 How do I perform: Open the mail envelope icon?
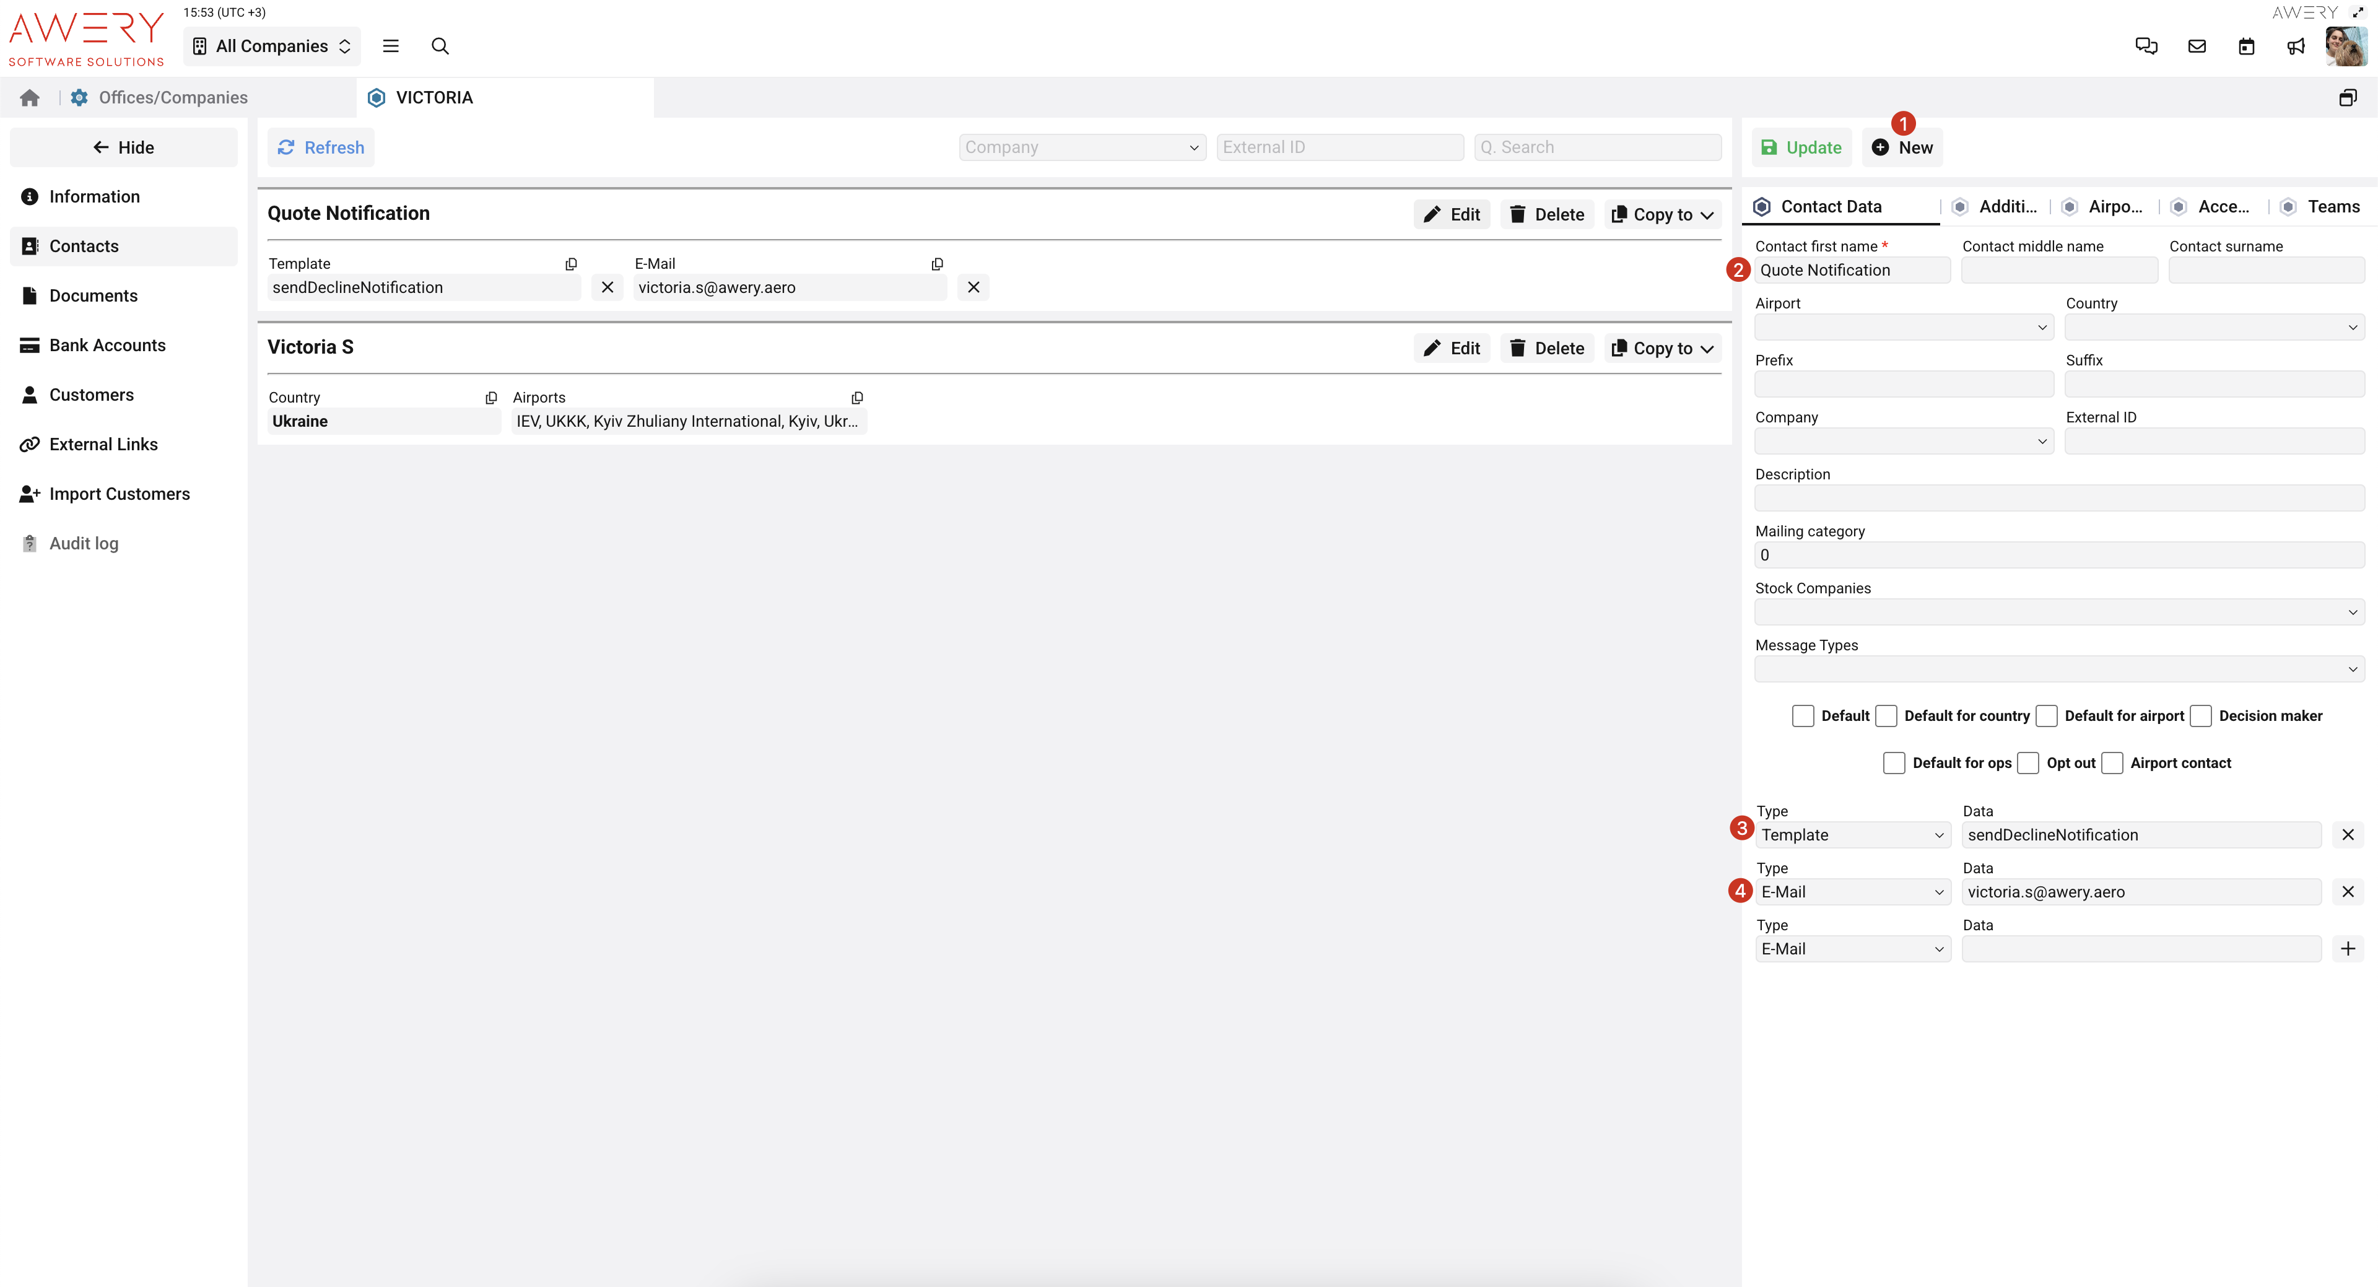pyautogui.click(x=2197, y=46)
